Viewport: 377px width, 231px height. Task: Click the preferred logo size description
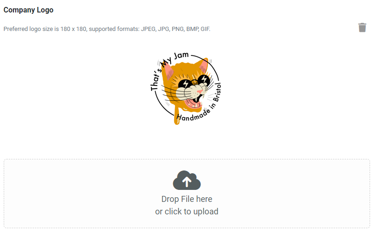pos(107,29)
